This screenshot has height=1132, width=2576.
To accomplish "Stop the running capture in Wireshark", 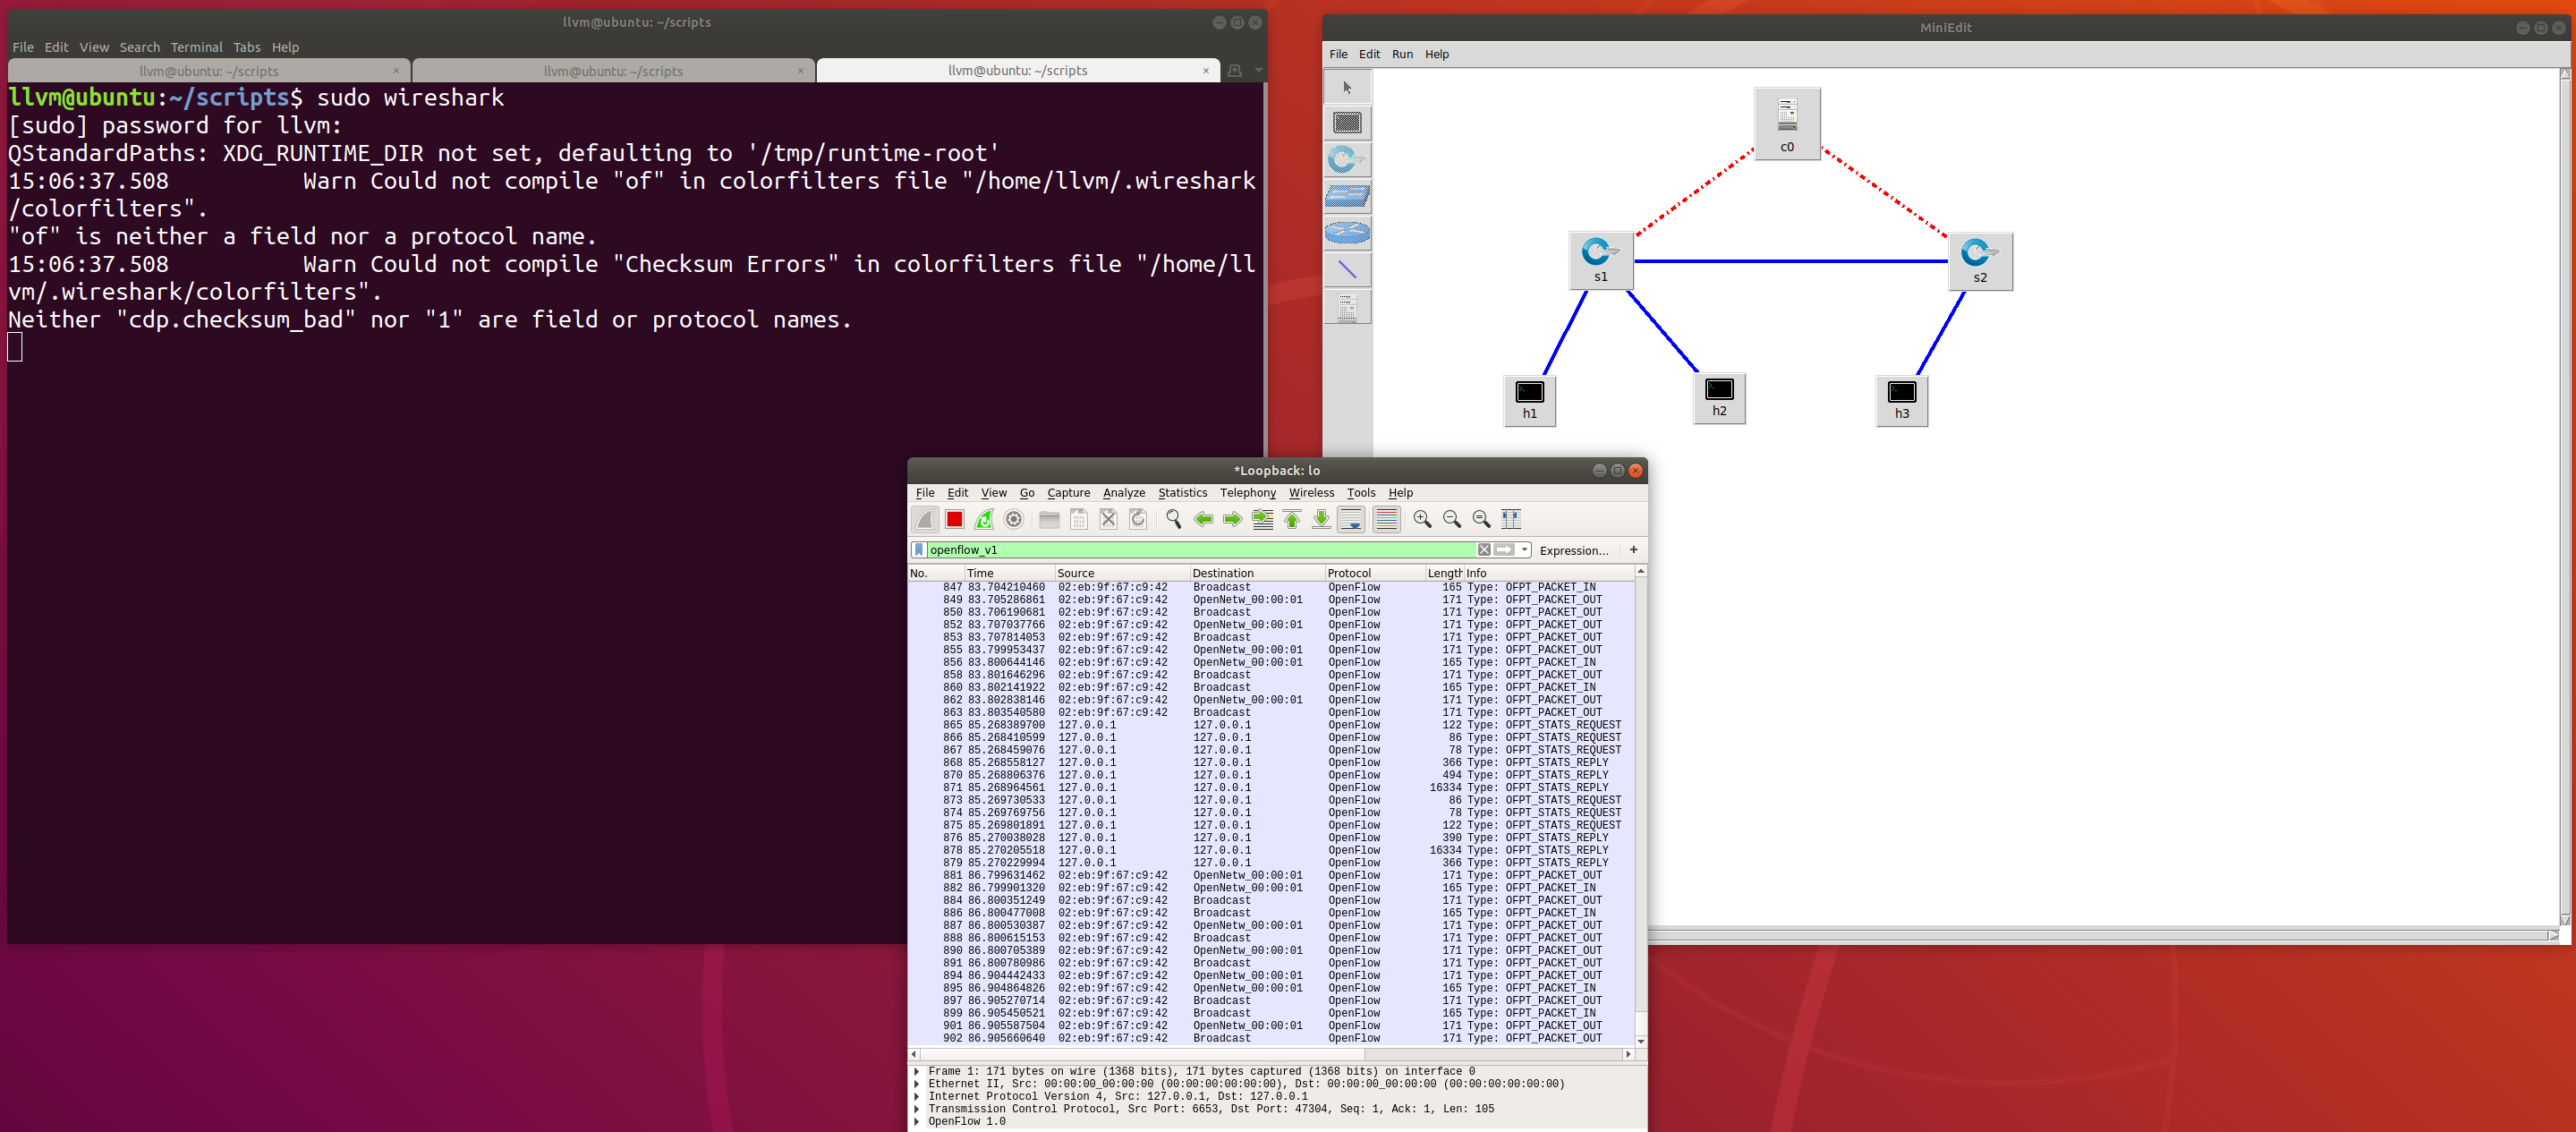I will point(954,519).
